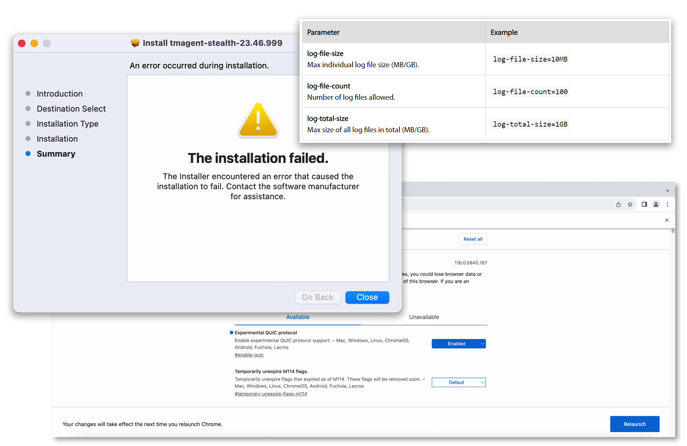The image size is (687, 446).
Task: Select Destination Select step in installer
Action: [71, 109]
